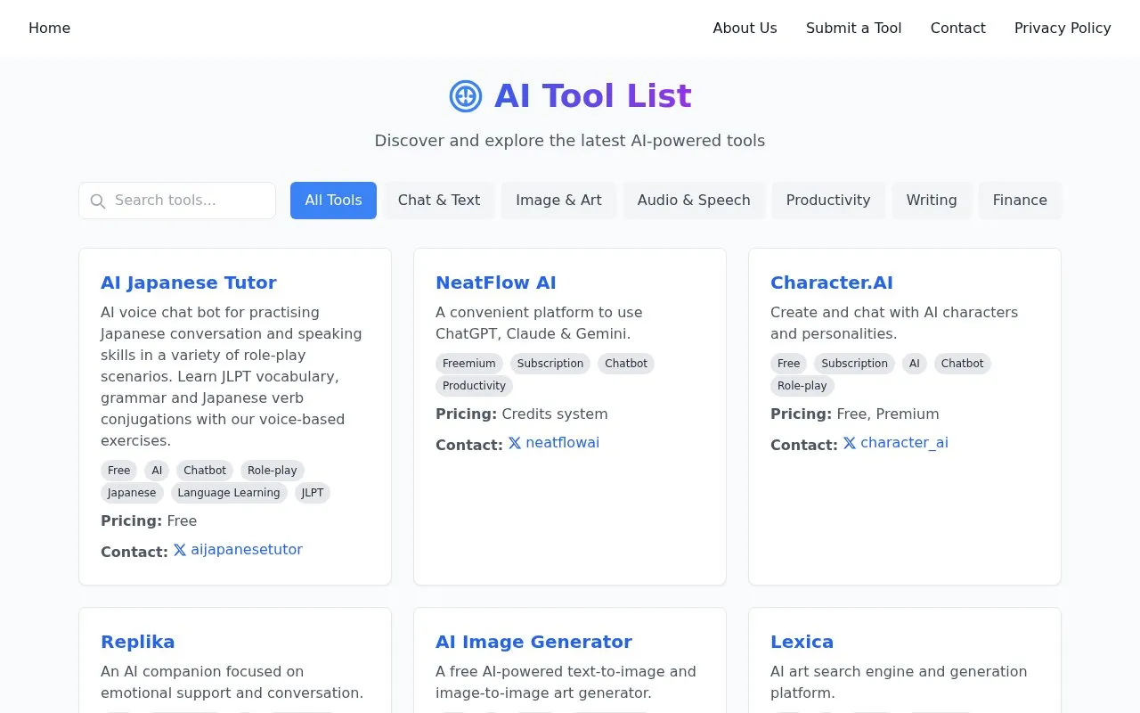Click the Freemium tag on NeatFlow AI
Viewport: 1140px width, 713px height.
tap(469, 364)
